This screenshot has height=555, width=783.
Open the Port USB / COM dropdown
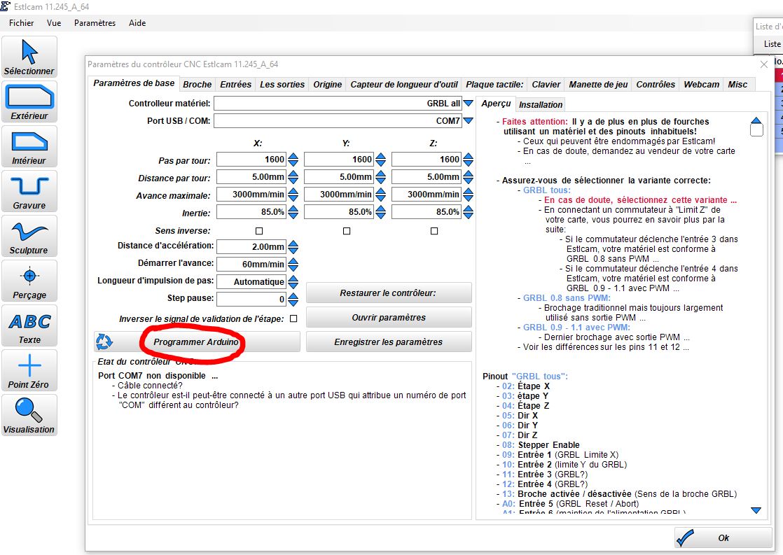[x=468, y=121]
